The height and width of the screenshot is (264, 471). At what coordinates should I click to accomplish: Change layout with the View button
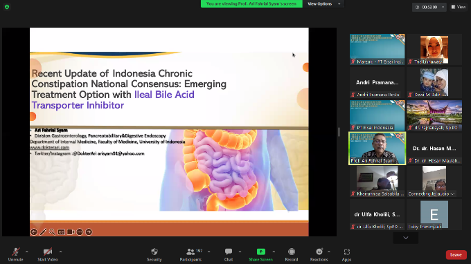tap(459, 7)
